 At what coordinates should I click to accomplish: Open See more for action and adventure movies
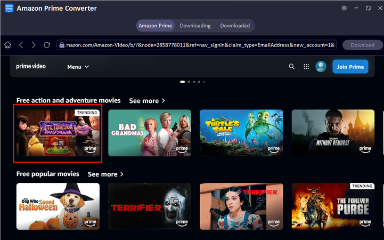click(147, 101)
